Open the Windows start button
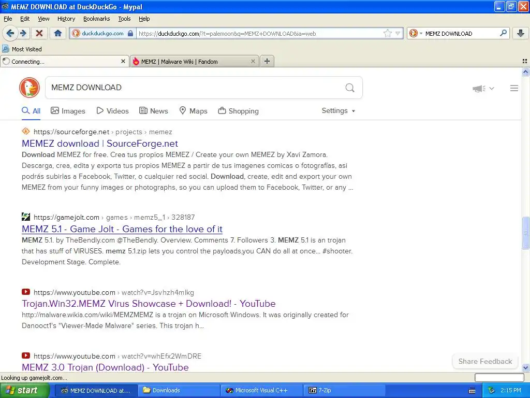Screen dimensions: 530x398 click(x=25, y=390)
